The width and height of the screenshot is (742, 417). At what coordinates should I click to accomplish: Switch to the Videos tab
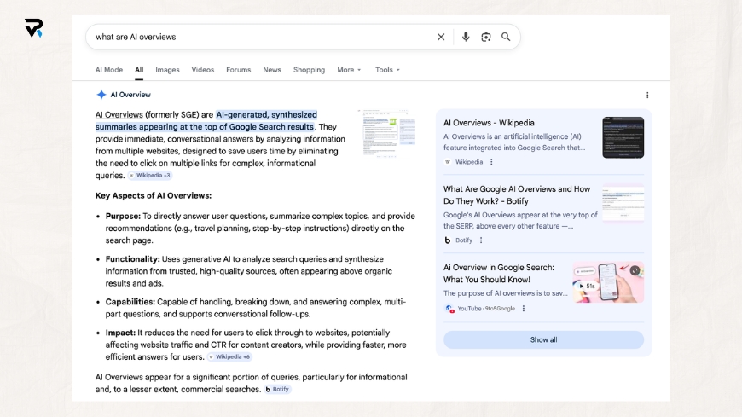click(x=202, y=70)
